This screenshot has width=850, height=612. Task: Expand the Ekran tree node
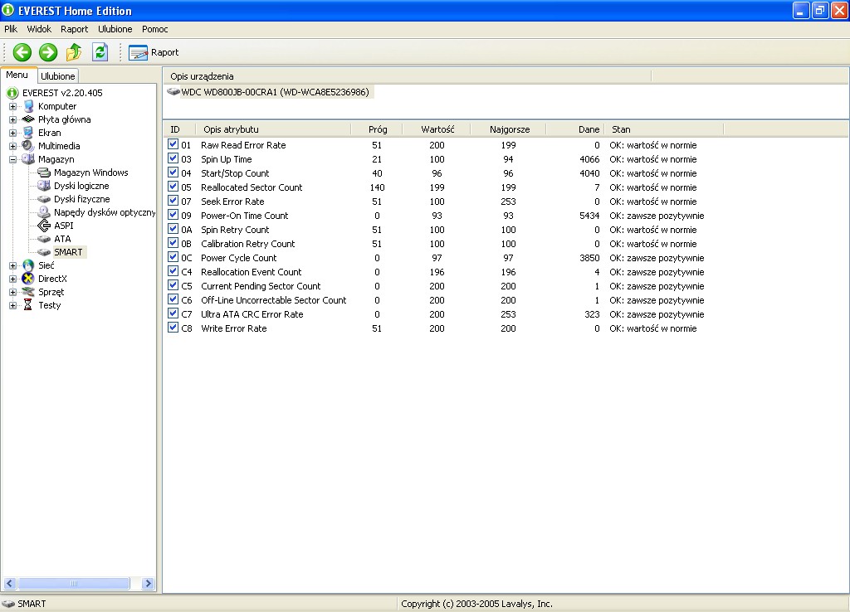[13, 133]
